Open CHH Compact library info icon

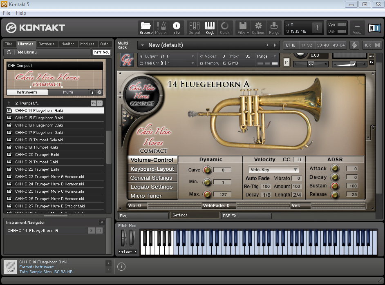point(92,92)
